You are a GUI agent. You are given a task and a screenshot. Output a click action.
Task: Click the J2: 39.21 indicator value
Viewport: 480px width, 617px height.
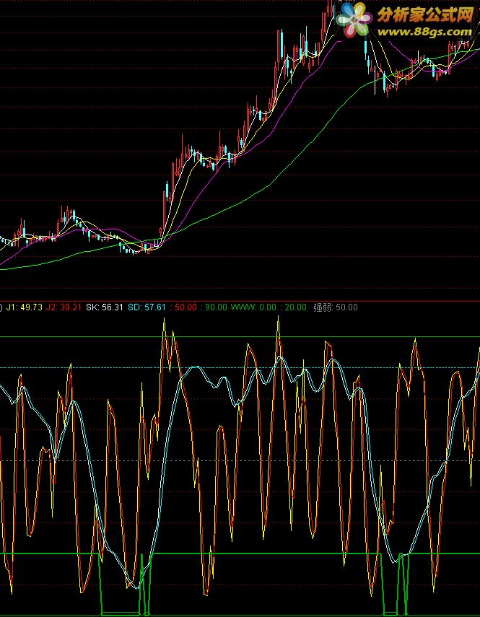click(64, 307)
